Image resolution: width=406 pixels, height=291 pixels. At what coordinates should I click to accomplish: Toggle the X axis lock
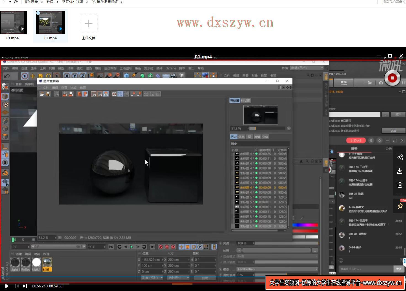(67, 76)
